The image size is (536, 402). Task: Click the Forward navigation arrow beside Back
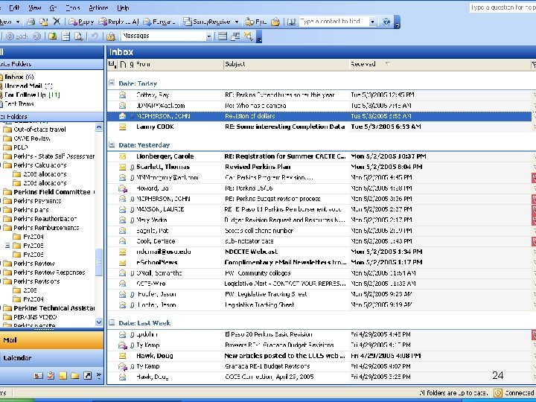[37, 36]
